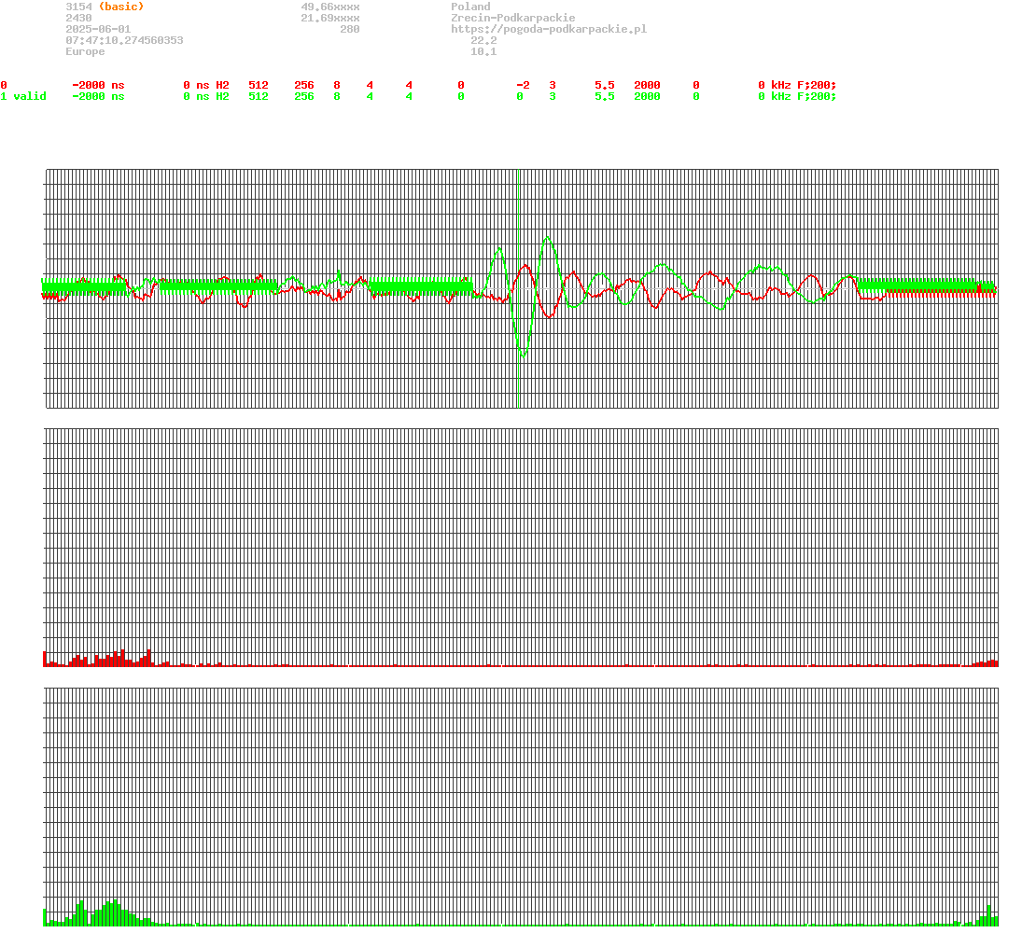The height and width of the screenshot is (947, 1022).
Task: Click the altitude value "280"
Action: click(x=350, y=29)
